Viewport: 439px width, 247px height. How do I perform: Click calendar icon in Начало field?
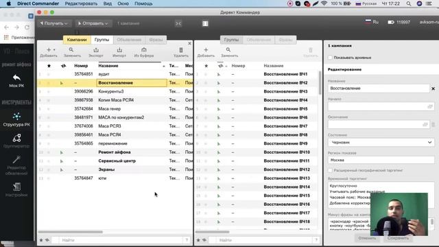[430, 106]
